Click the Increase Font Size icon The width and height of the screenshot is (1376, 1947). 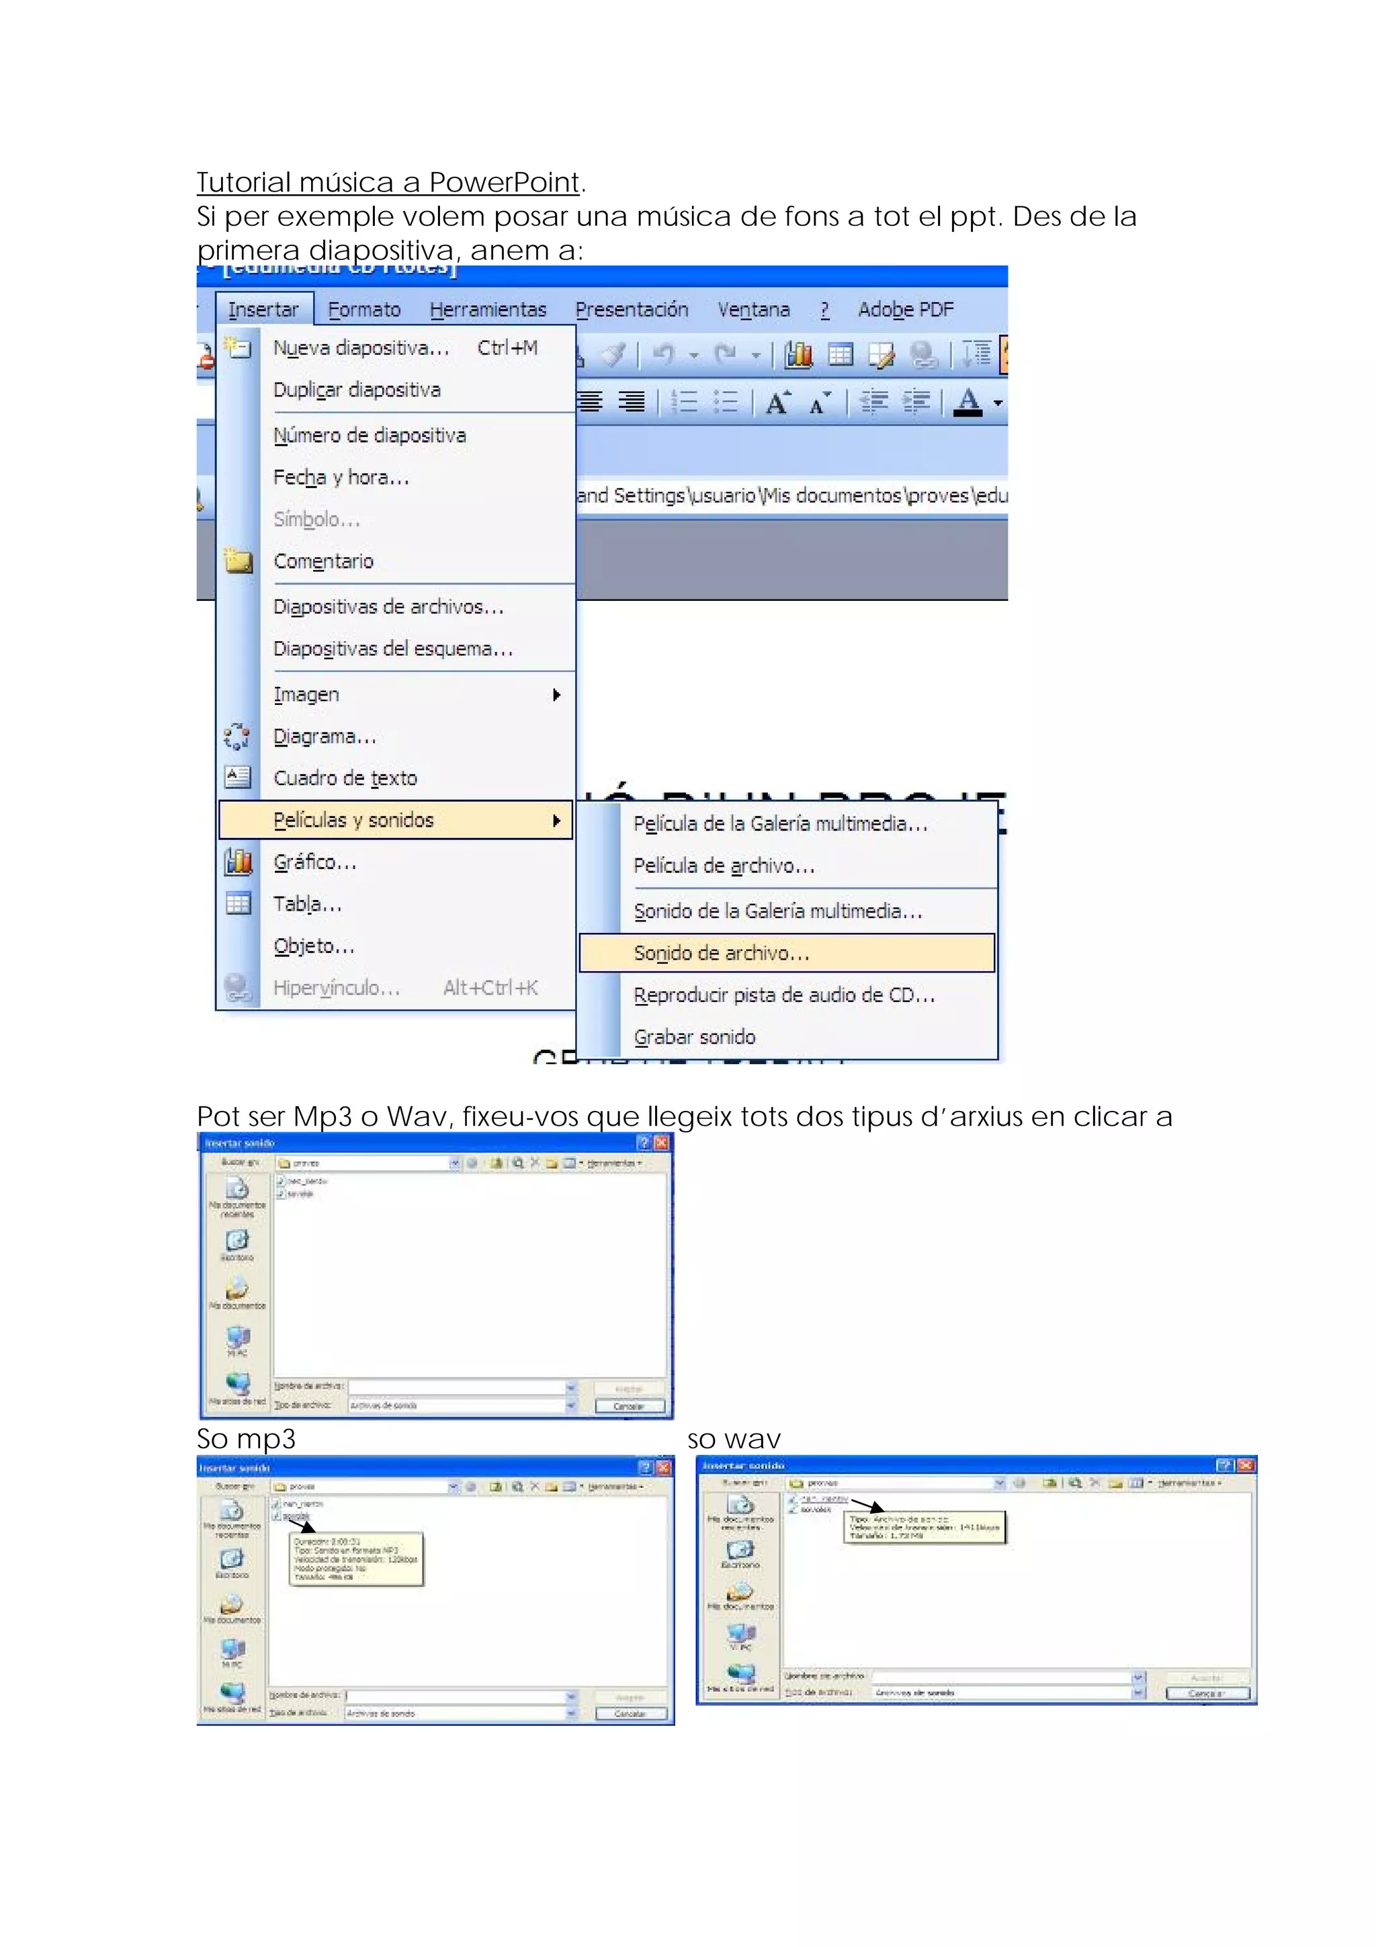pos(778,402)
